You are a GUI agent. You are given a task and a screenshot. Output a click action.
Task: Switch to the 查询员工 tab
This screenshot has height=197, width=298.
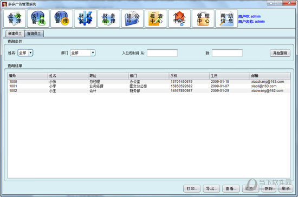34,34
